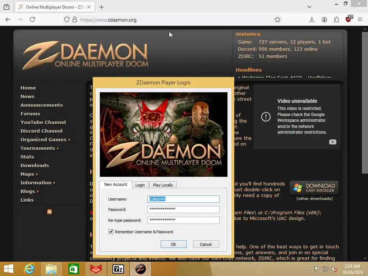
Task: Switch to the Play Locally tab
Action: pyautogui.click(x=163, y=185)
